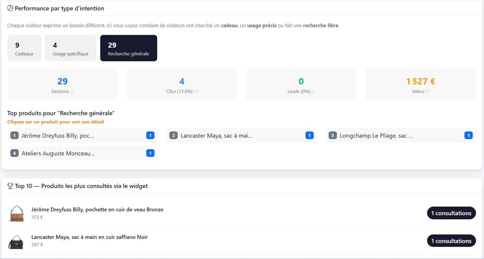Select the 'Cadeaux' intention filter
This screenshot has width=484, height=259.
pos(24,48)
